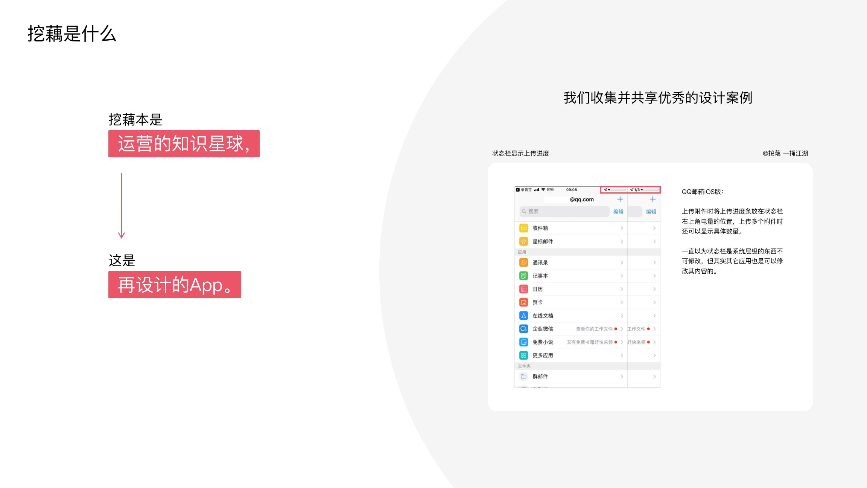The image size is (867, 488).
Task: Open the 记事本 row label
Action: point(540,276)
